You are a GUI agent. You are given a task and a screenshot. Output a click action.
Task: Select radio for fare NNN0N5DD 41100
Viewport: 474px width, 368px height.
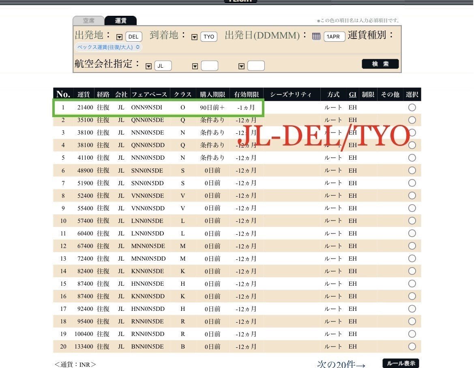(412, 158)
